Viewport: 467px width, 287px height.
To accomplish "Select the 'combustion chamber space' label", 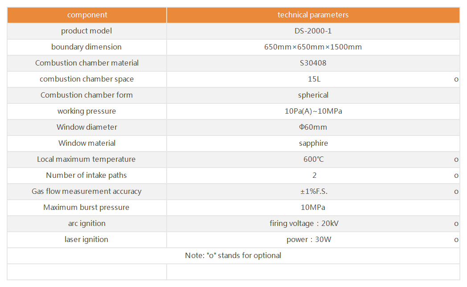I will pyautogui.click(x=86, y=79).
